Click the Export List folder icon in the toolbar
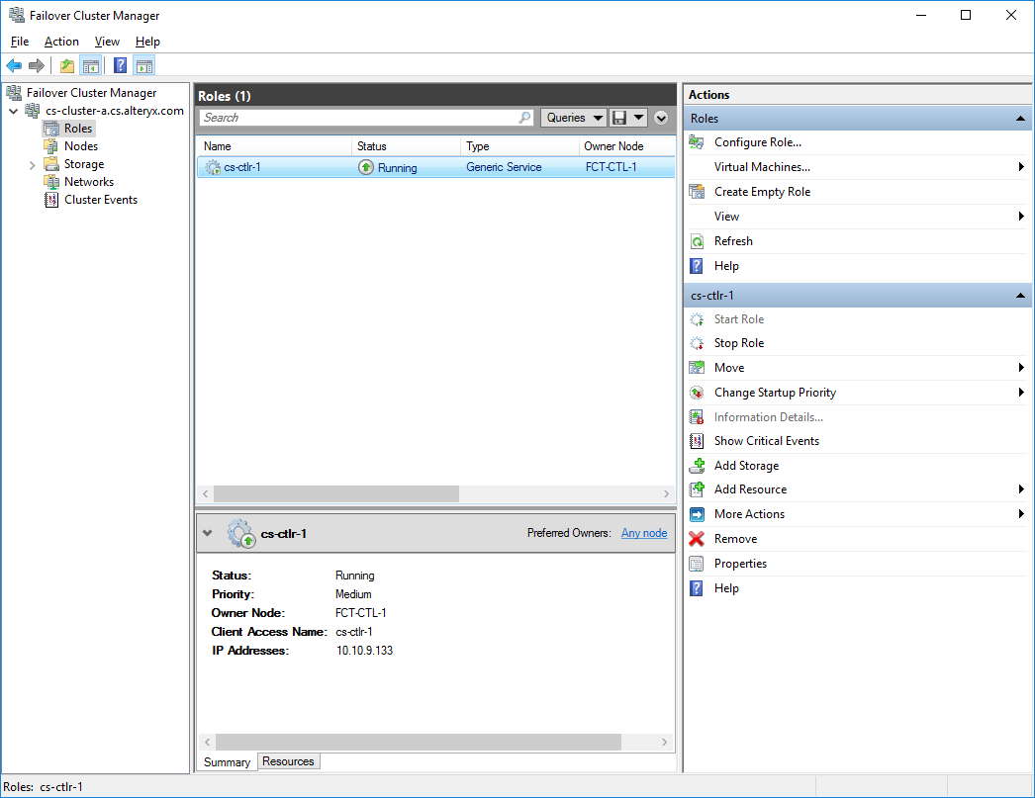The height and width of the screenshot is (798, 1035). click(66, 65)
